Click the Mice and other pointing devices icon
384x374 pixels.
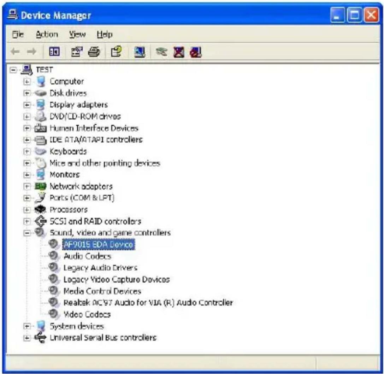tap(41, 163)
